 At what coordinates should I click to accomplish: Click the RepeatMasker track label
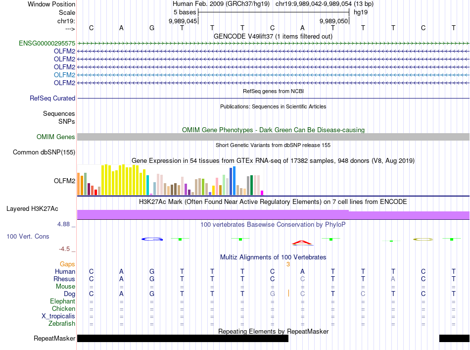(x=54, y=338)
